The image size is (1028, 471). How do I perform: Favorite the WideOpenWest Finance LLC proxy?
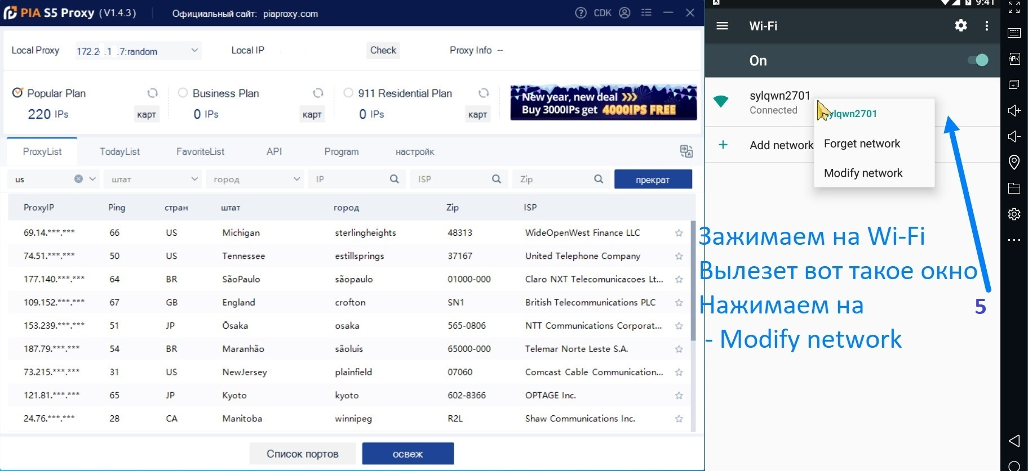679,233
